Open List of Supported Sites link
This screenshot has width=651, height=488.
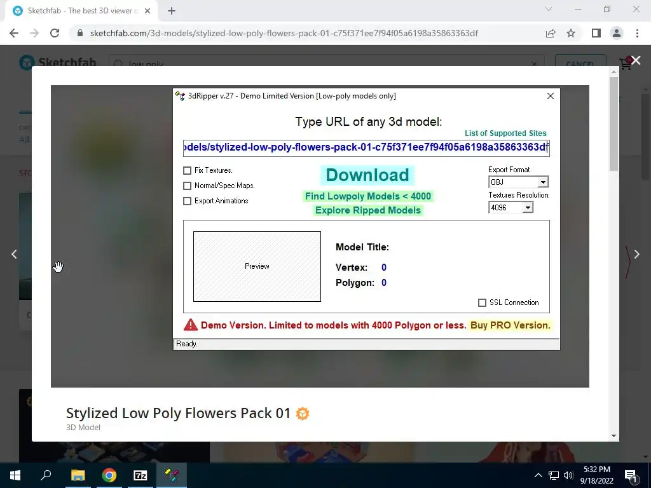[505, 133]
